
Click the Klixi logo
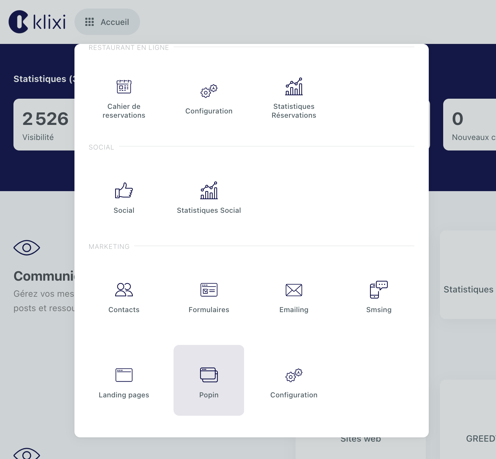tap(37, 22)
